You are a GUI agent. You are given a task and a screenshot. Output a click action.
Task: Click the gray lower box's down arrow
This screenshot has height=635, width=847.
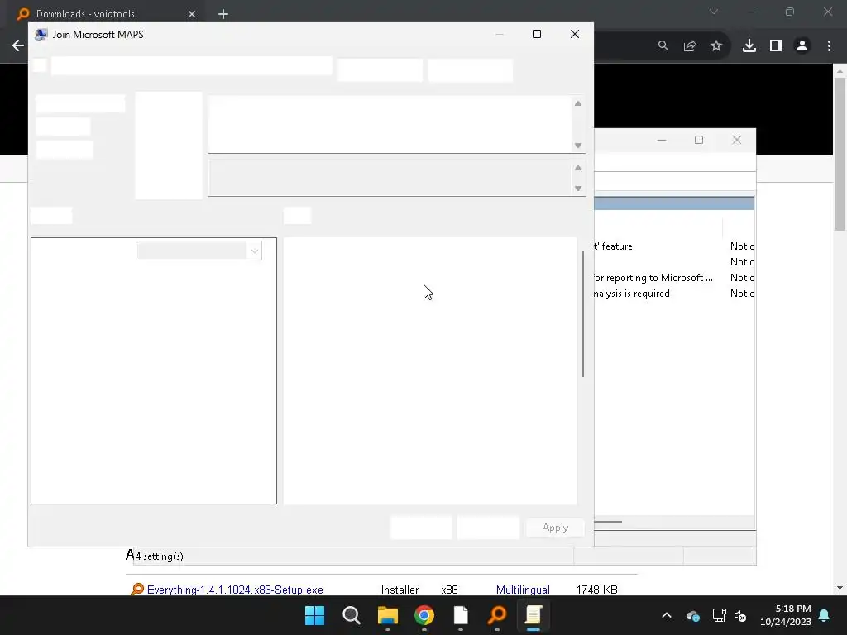tap(578, 188)
